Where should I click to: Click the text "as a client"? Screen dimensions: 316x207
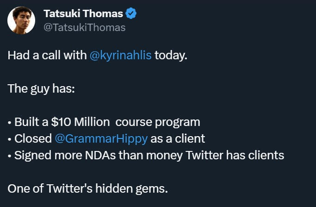click(x=178, y=138)
